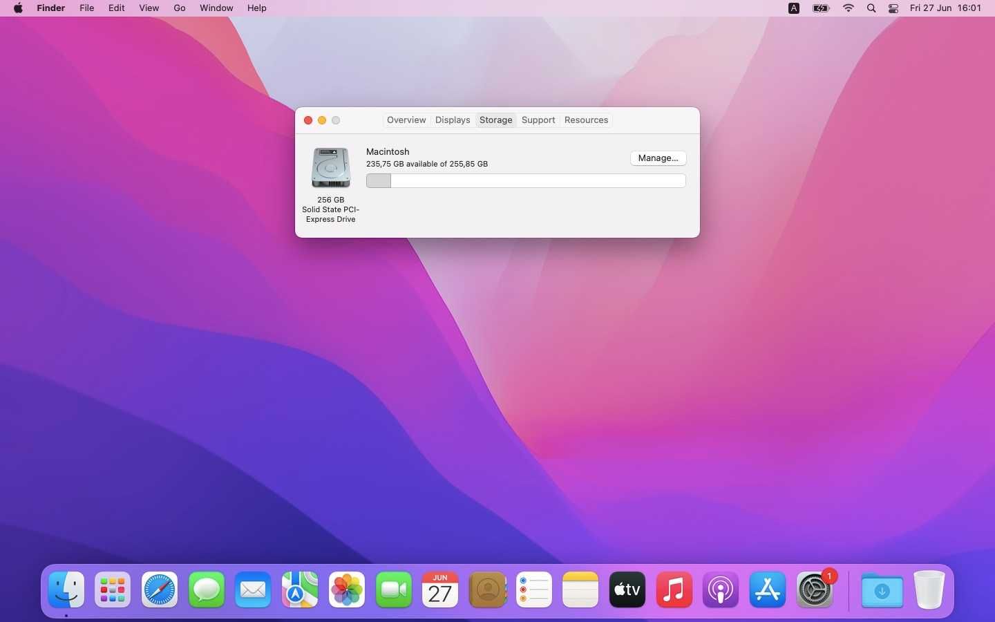The height and width of the screenshot is (622, 995).
Task: Launch Maps from the Dock
Action: (x=300, y=590)
